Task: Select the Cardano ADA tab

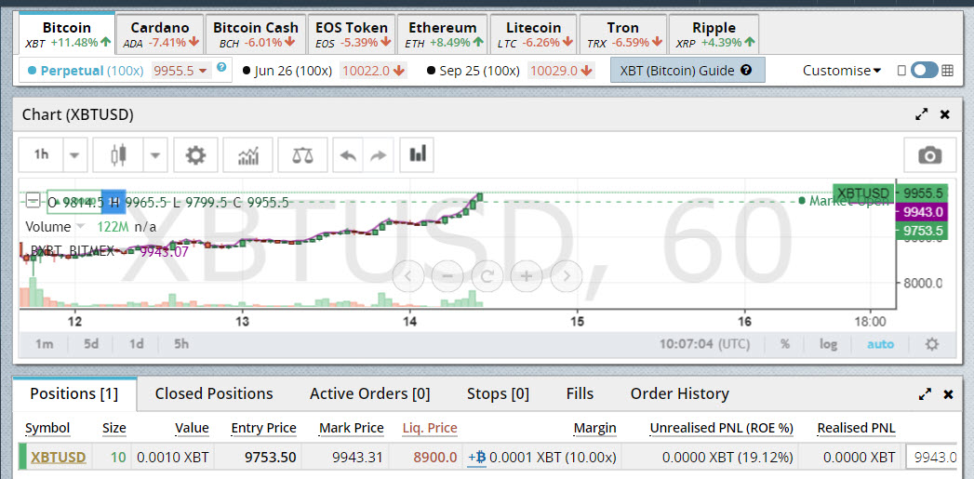Action: tap(160, 34)
